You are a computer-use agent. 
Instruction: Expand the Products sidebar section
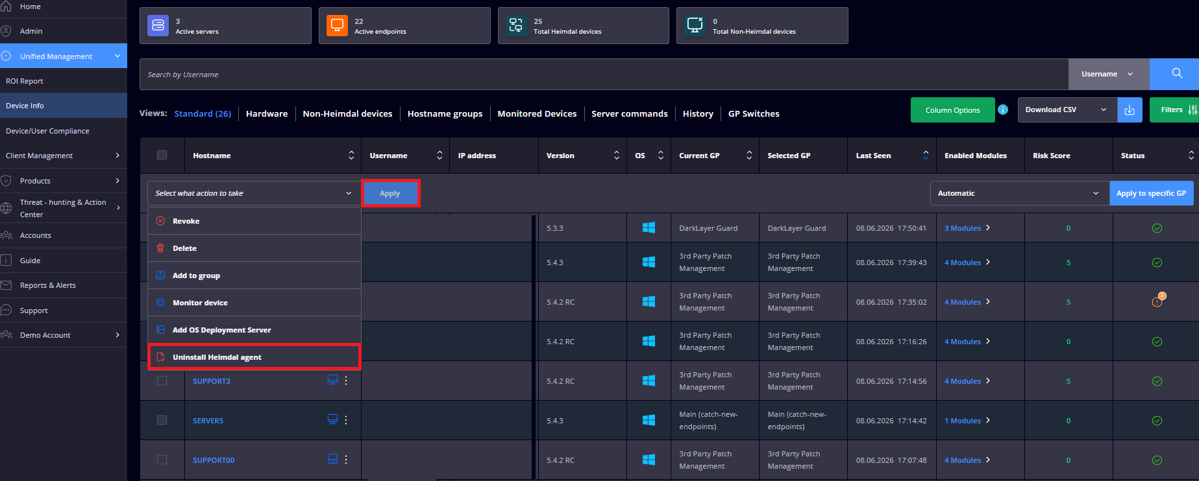coord(117,181)
